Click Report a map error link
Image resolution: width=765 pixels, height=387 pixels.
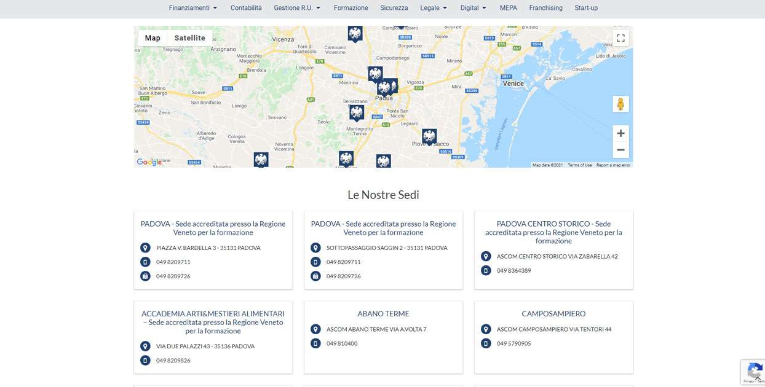pyautogui.click(x=613, y=165)
